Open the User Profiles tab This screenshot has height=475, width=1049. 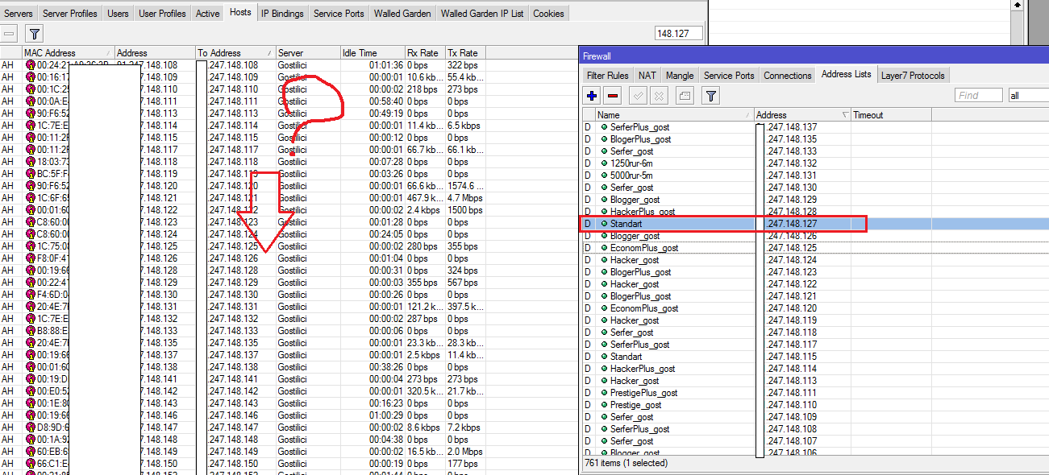(x=162, y=14)
